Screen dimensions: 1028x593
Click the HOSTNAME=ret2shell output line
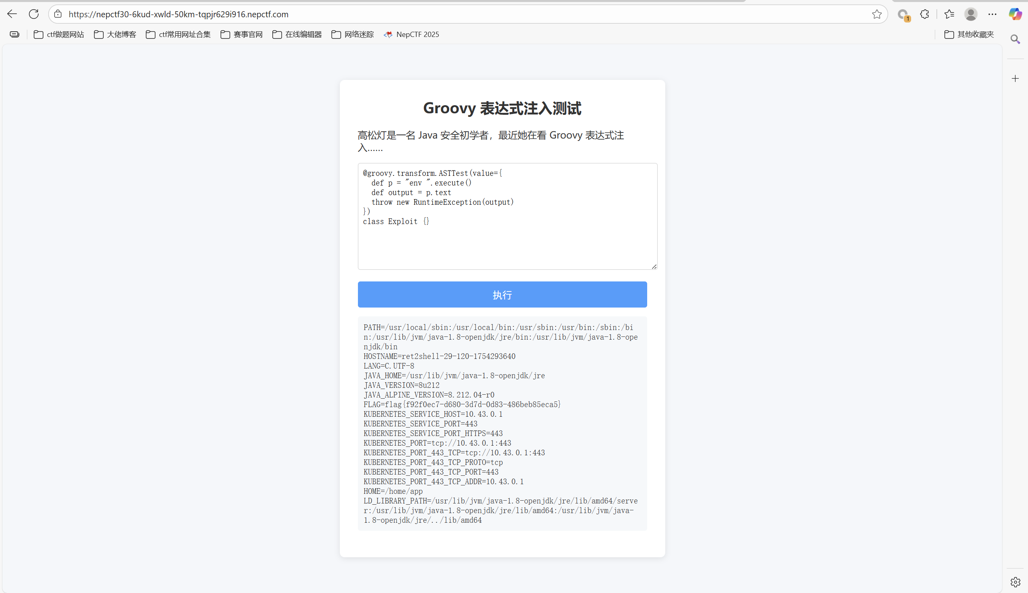pyautogui.click(x=439, y=357)
